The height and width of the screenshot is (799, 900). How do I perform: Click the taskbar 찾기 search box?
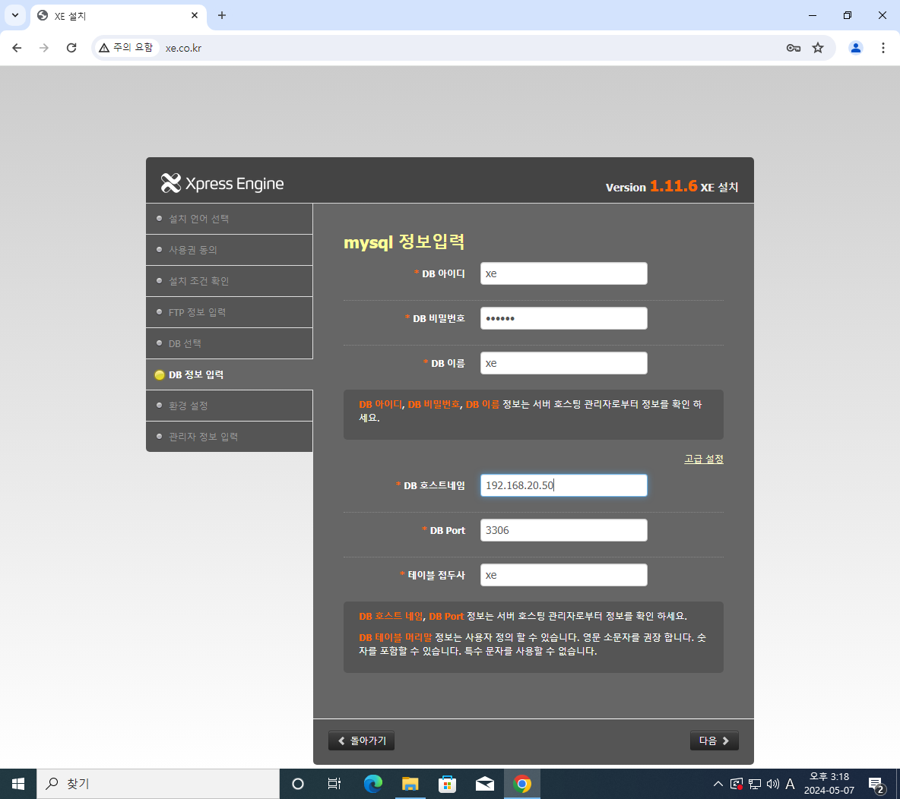[x=158, y=784]
